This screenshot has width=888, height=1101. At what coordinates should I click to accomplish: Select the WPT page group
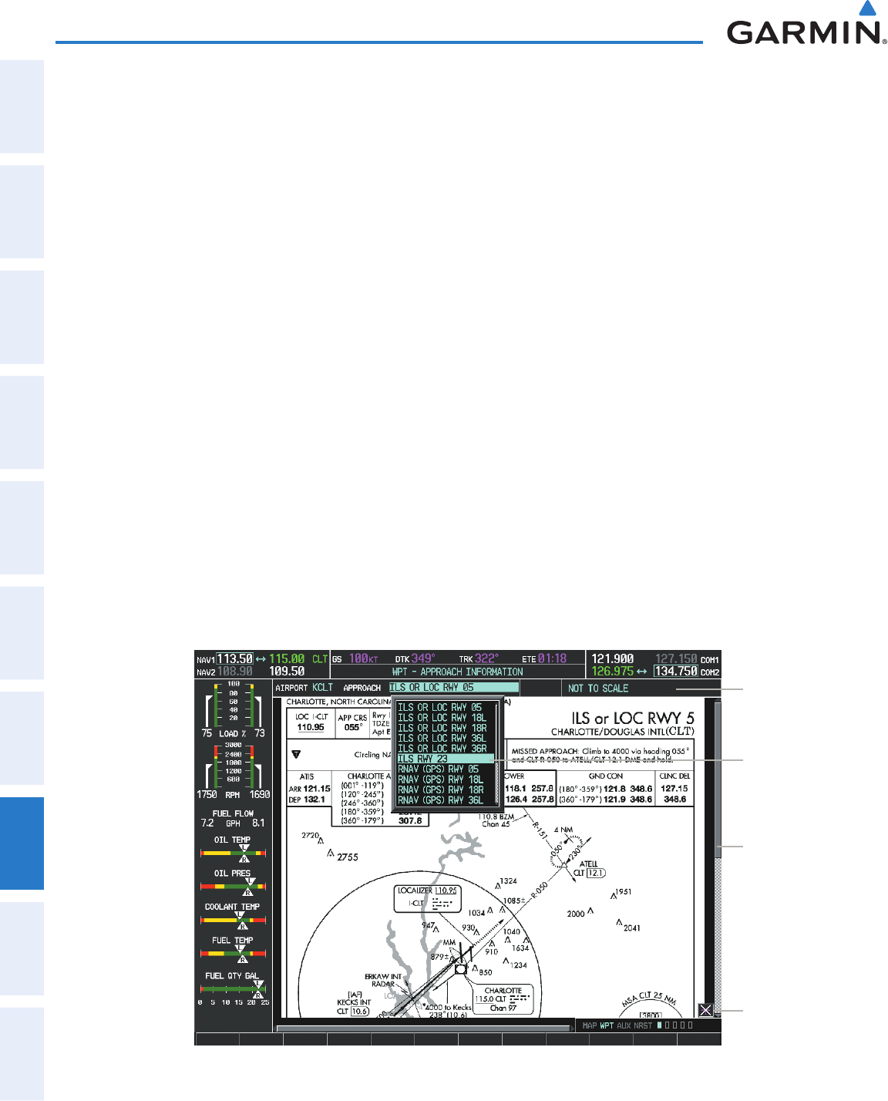tap(607, 1025)
